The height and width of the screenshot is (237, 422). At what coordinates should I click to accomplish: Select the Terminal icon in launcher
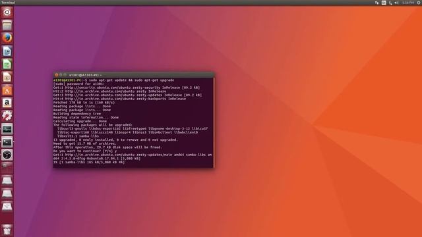coord(7,142)
